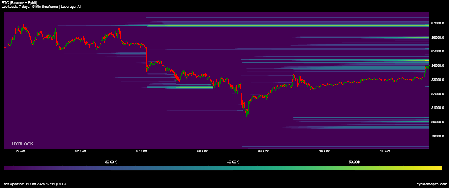Click the liquidation color scale gradient bar

223,168
